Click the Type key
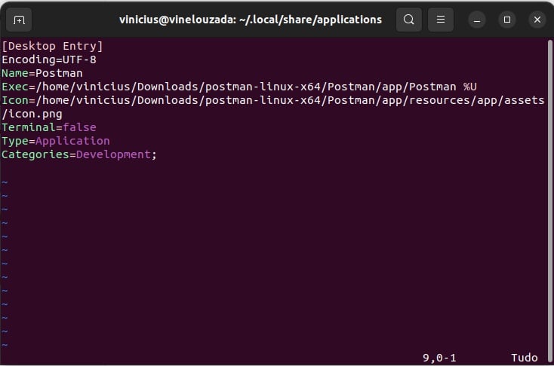This screenshot has width=554, height=366. click(15, 141)
